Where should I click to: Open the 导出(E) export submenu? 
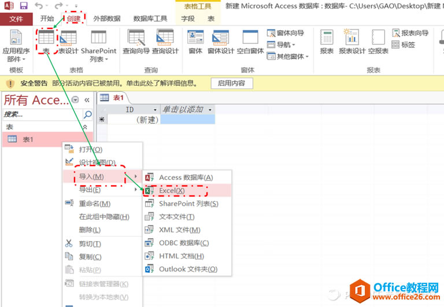coord(102,190)
